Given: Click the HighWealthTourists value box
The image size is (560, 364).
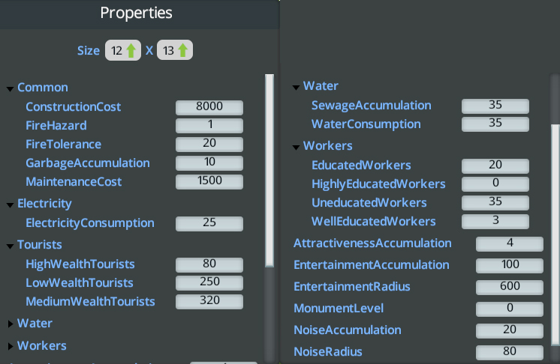Looking at the screenshot, I should 209,264.
